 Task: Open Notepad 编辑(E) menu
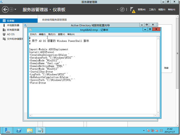[42, 34]
